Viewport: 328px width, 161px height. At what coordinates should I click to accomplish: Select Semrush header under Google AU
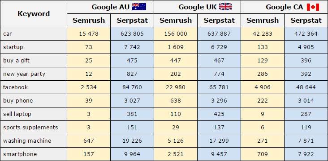point(89,21)
